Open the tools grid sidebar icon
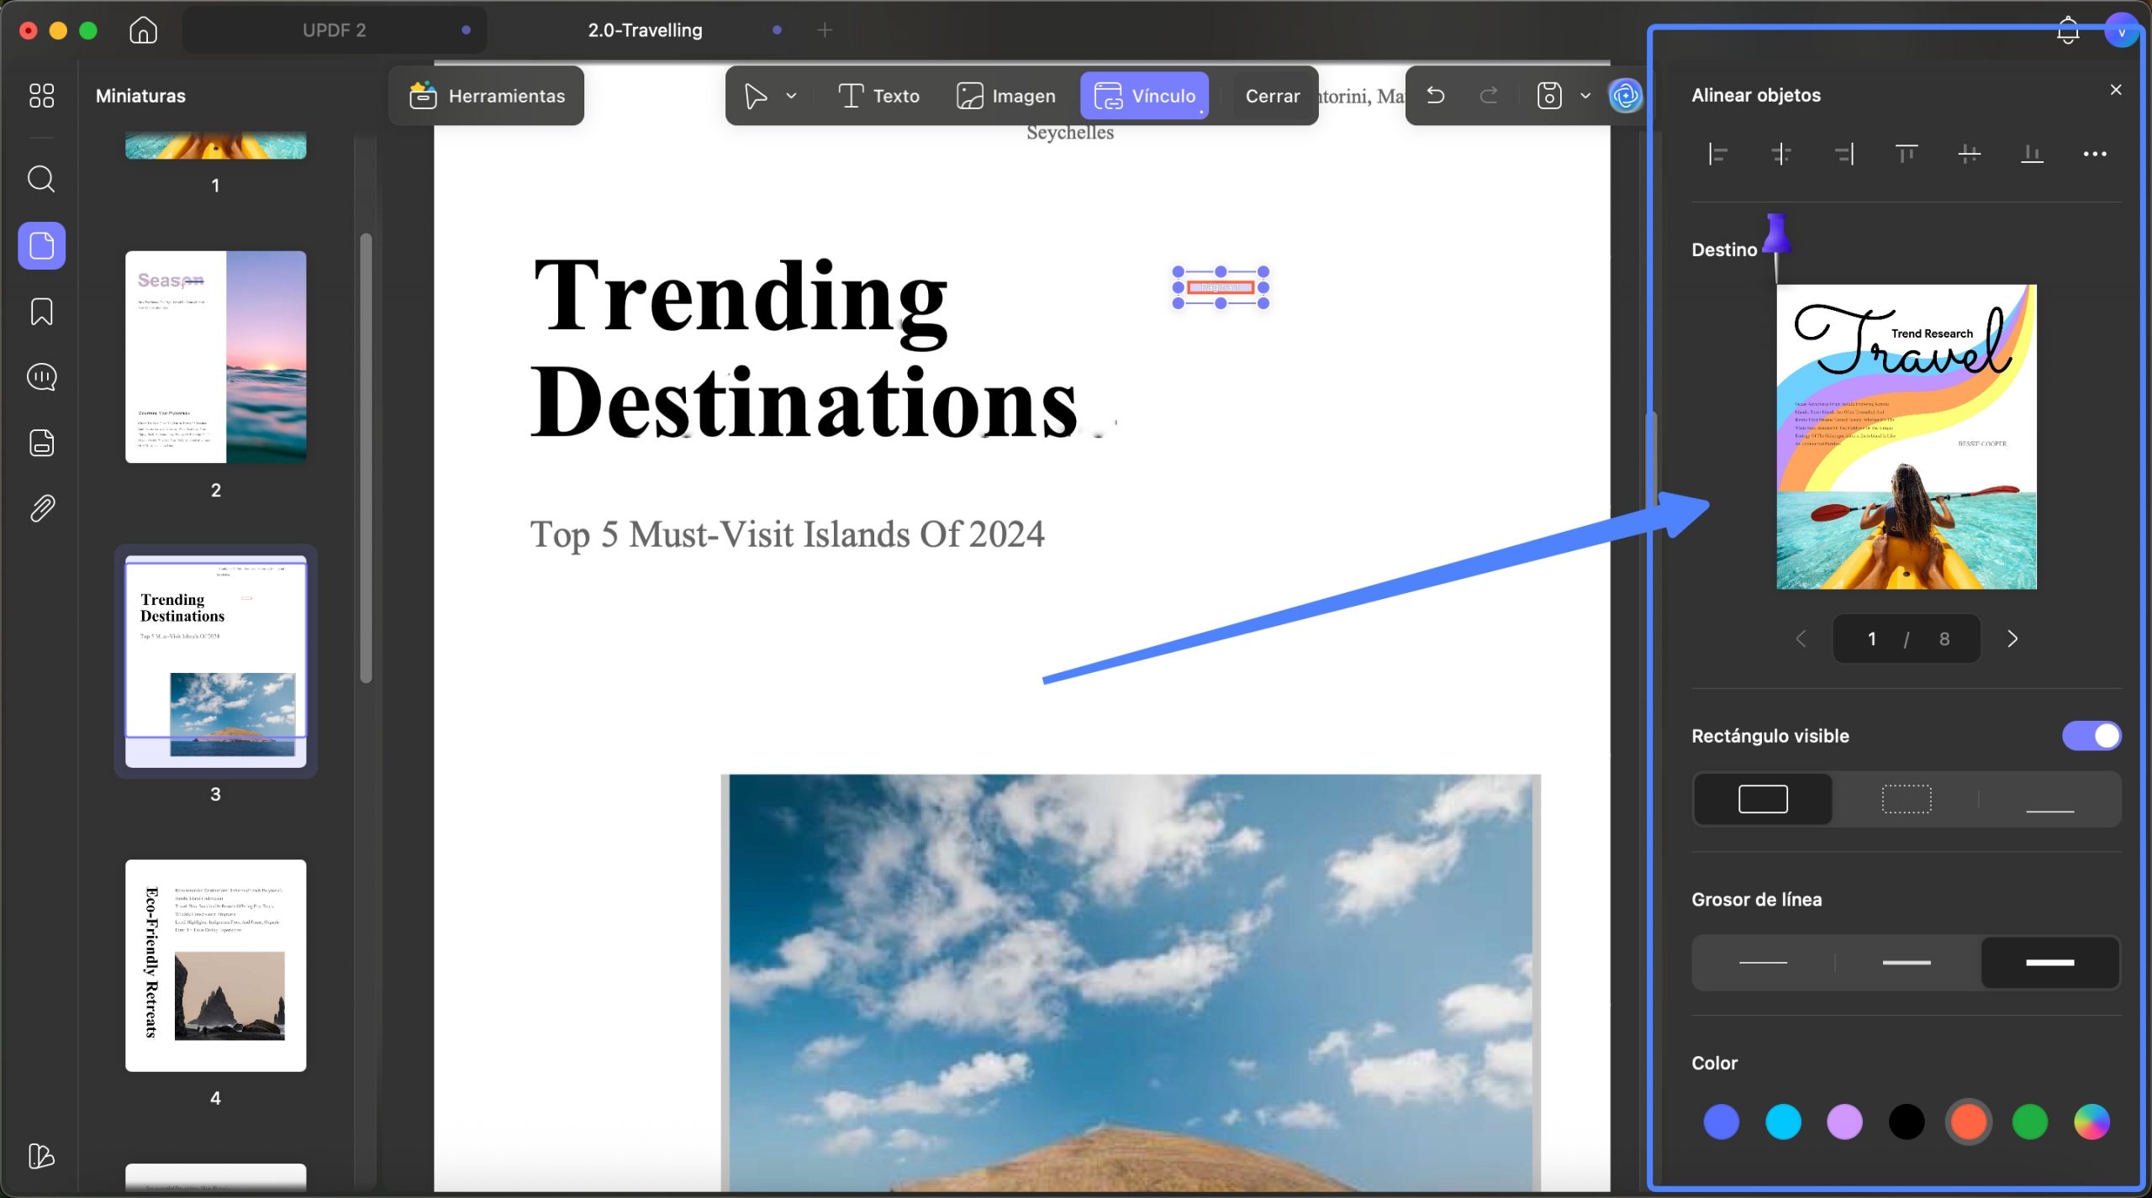 [41, 96]
